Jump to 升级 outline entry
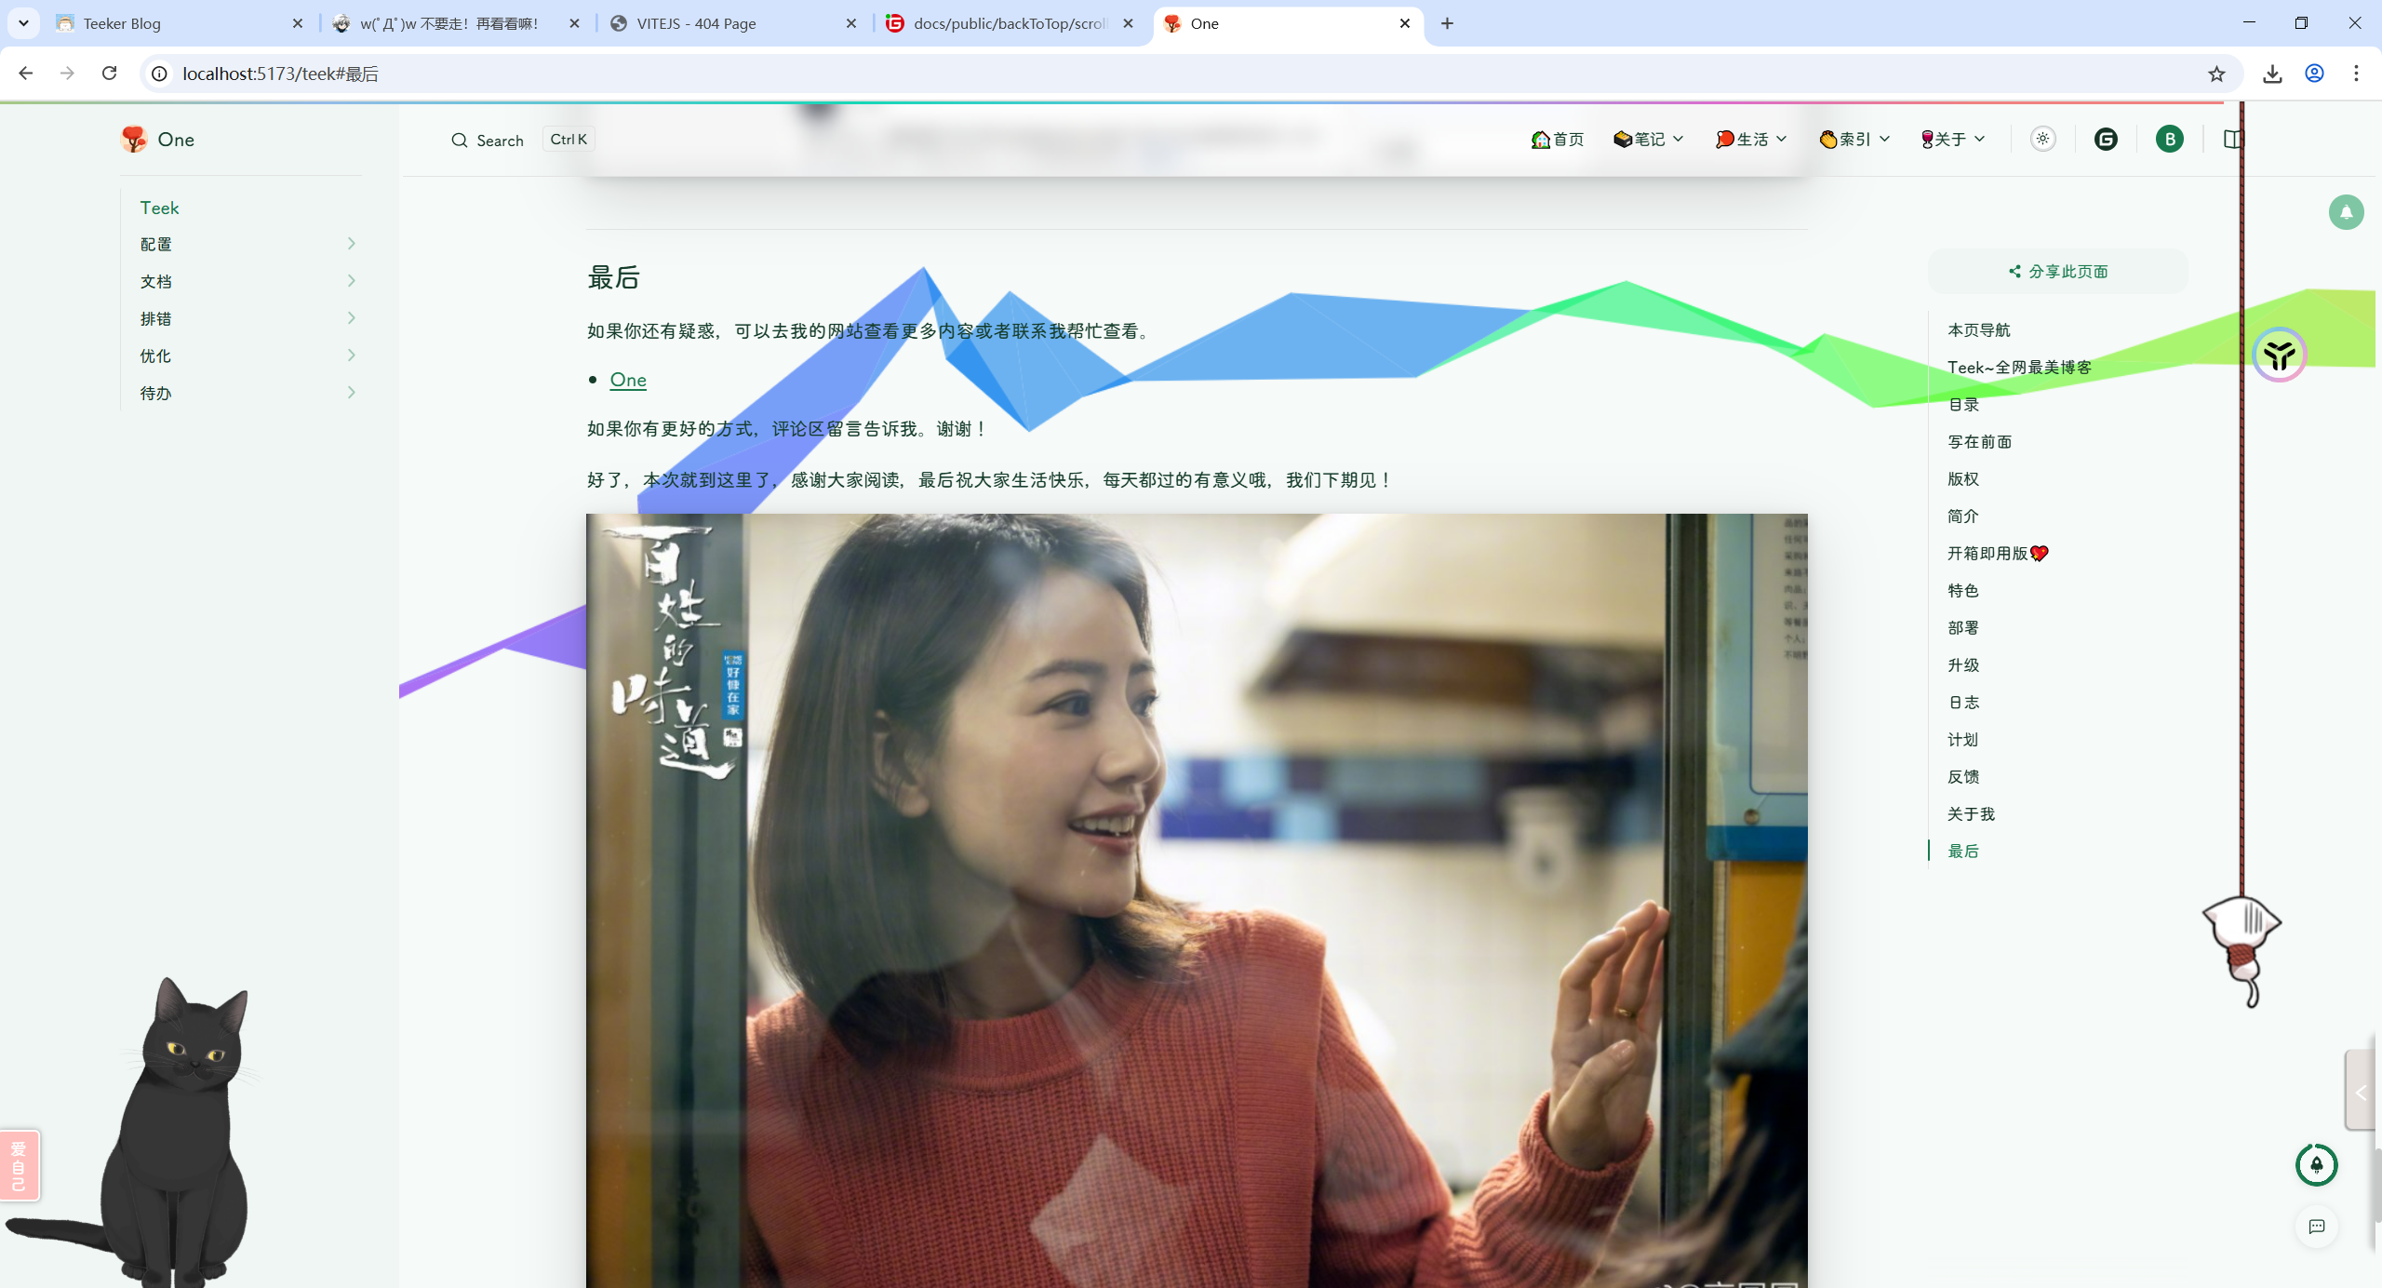2382x1288 pixels. [1963, 665]
